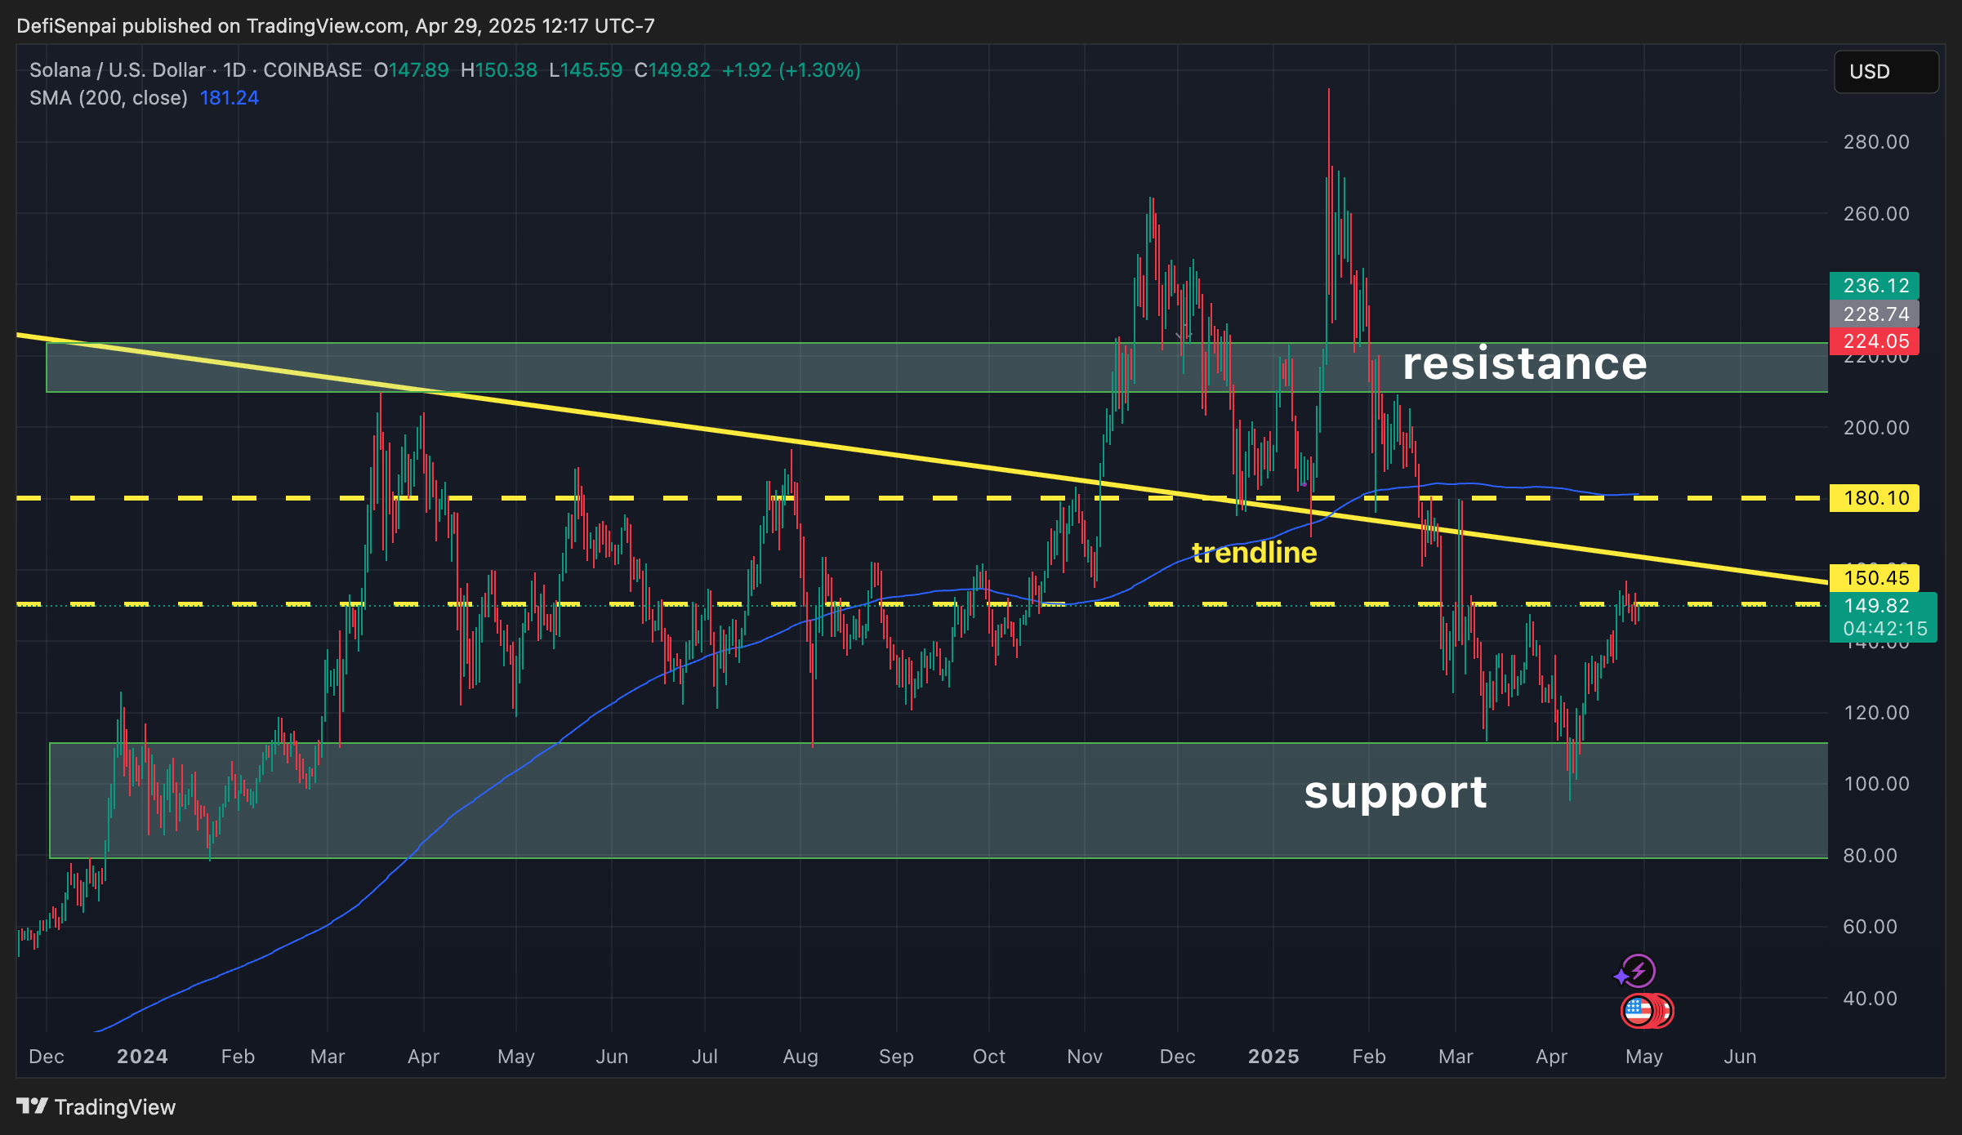Click the 2024 label on time axis

click(x=142, y=1057)
